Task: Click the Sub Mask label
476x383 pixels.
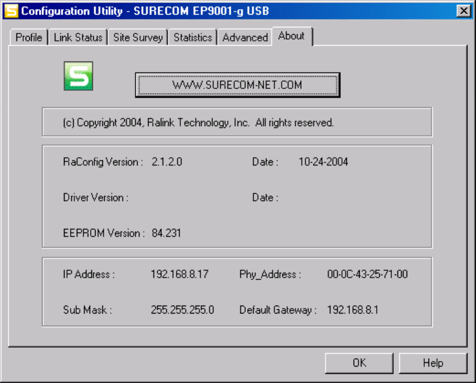Action: [x=88, y=310]
